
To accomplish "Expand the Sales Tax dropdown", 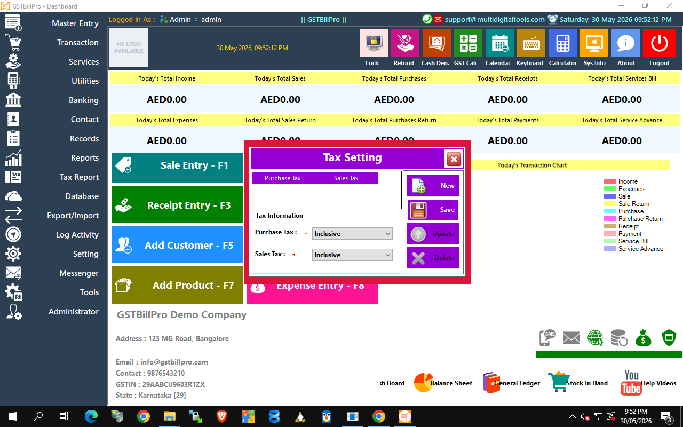I will (352, 255).
